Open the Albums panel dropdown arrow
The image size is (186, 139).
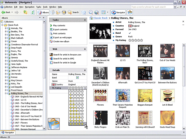click(40, 18)
